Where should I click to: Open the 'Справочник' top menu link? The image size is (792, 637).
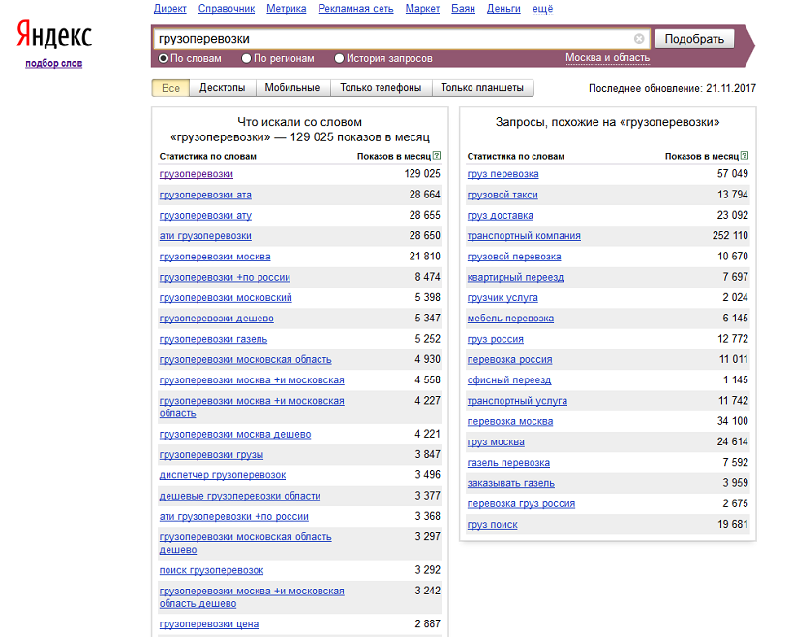tap(227, 9)
